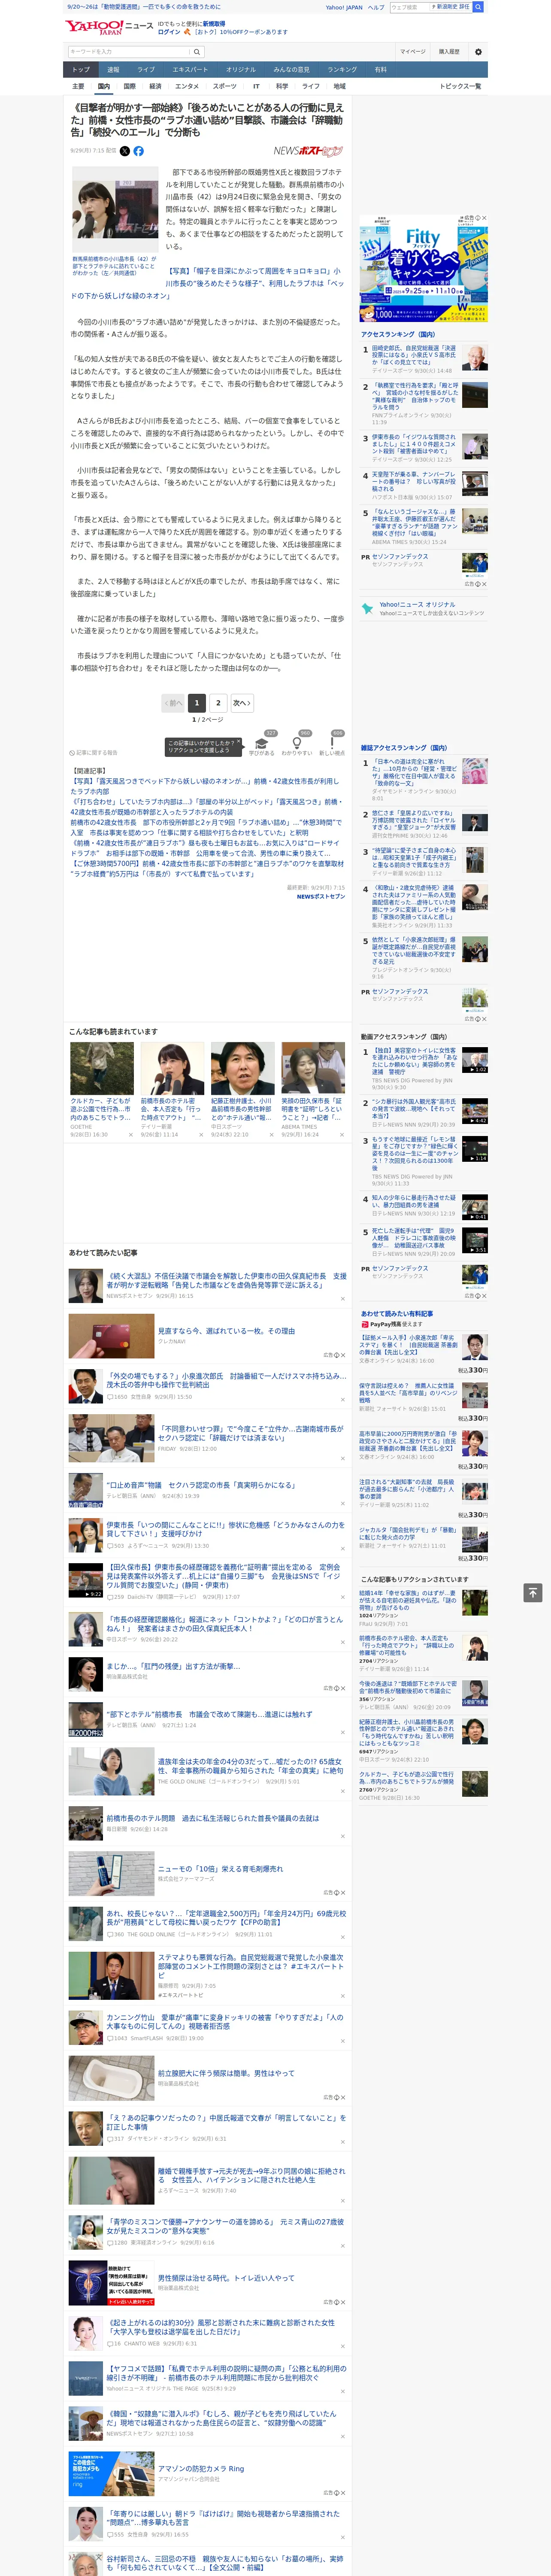Select スポーツ category sub-tab
Viewport: 551px width, 2576px height.
(225, 86)
